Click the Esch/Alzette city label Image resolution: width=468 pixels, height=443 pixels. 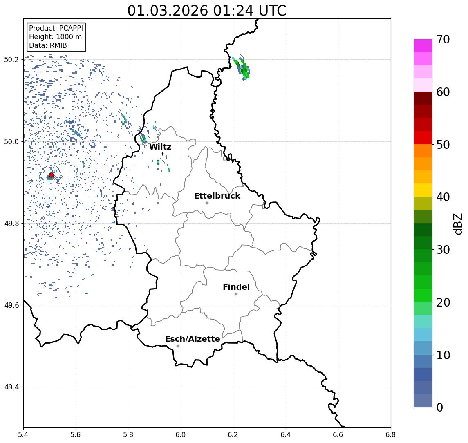coord(193,339)
